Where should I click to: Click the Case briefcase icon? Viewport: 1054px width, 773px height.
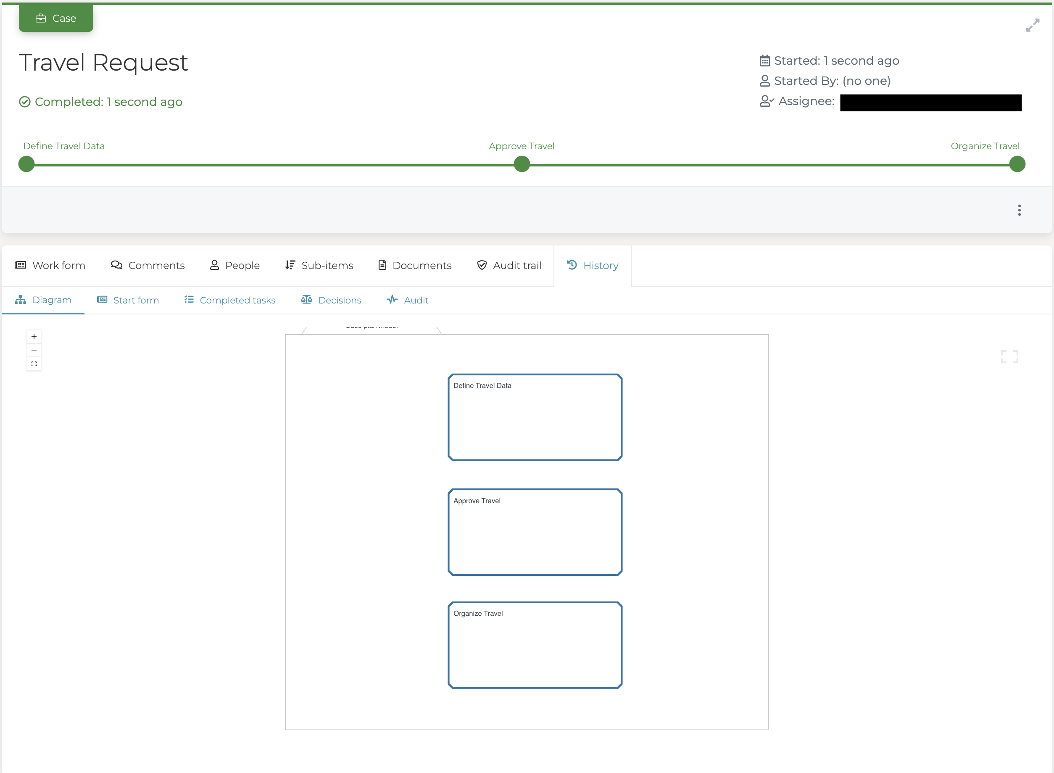pos(42,18)
